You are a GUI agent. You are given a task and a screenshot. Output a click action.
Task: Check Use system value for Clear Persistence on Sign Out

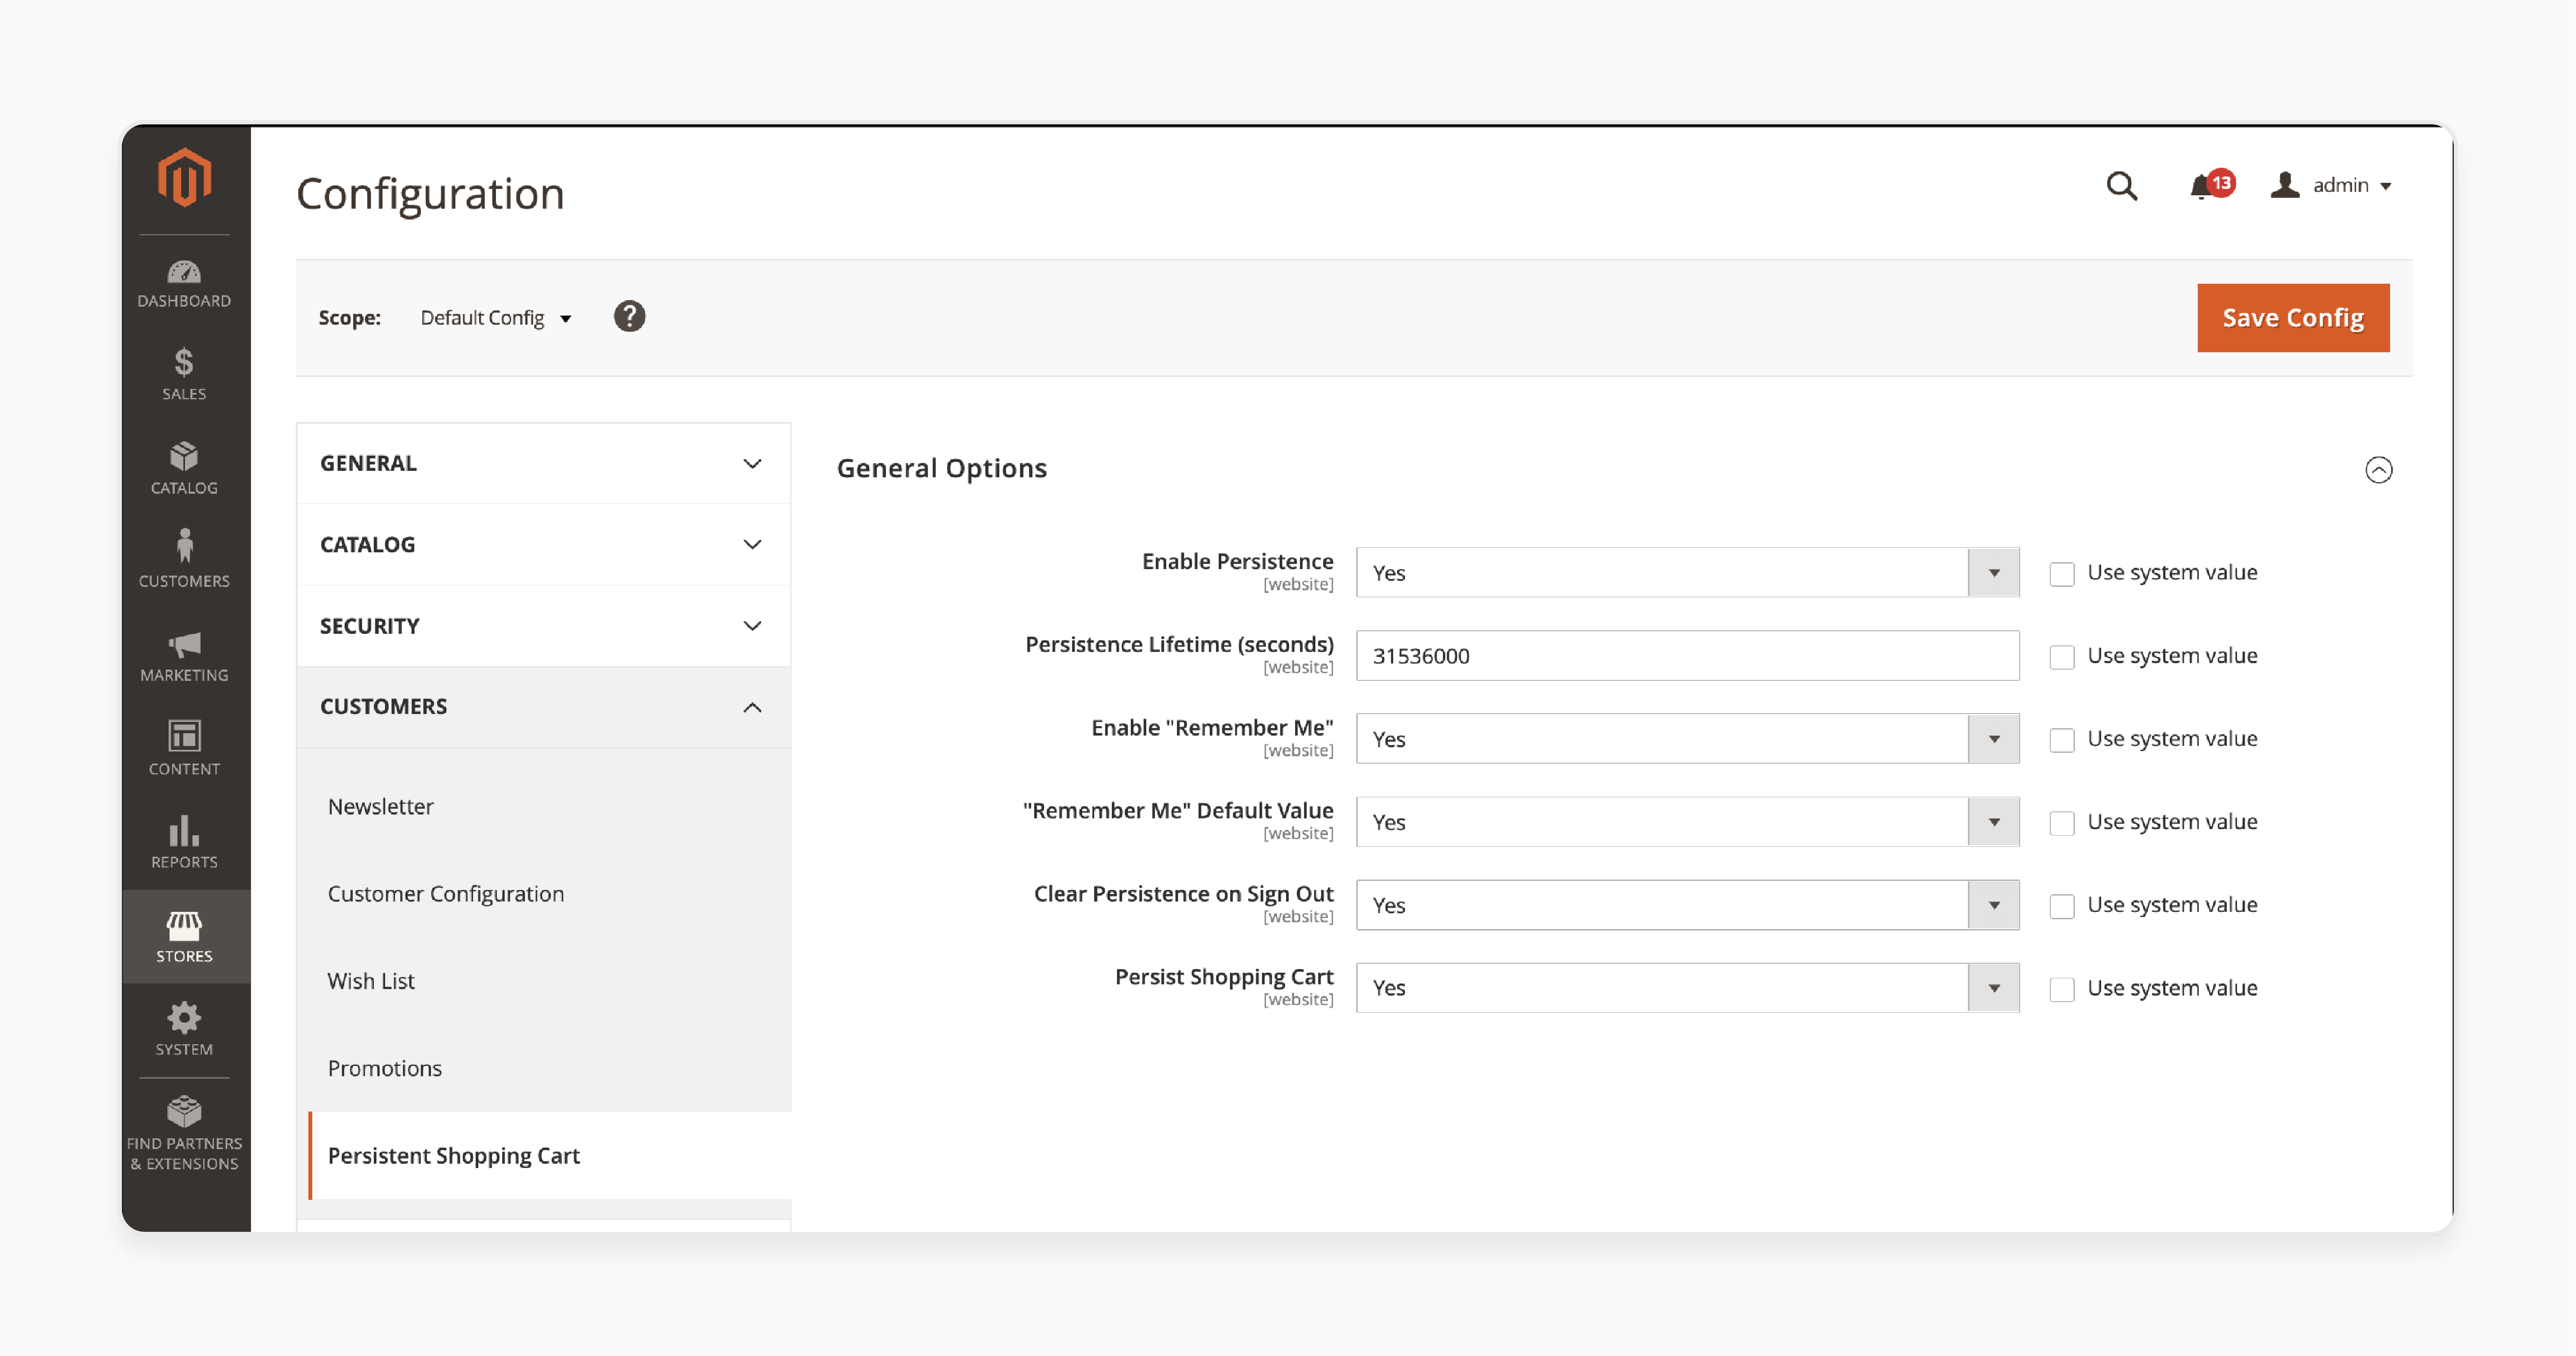[2061, 905]
